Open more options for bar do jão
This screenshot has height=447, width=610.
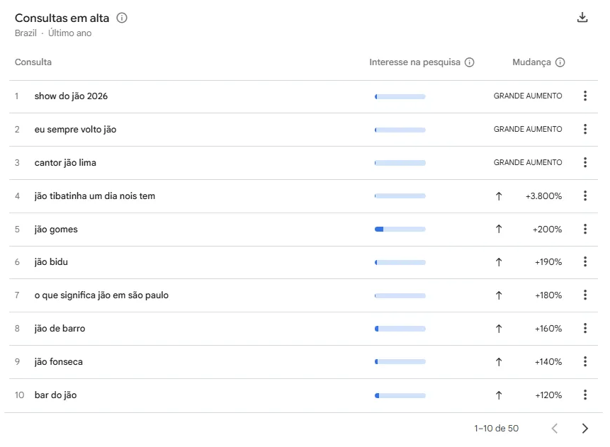tap(584, 395)
